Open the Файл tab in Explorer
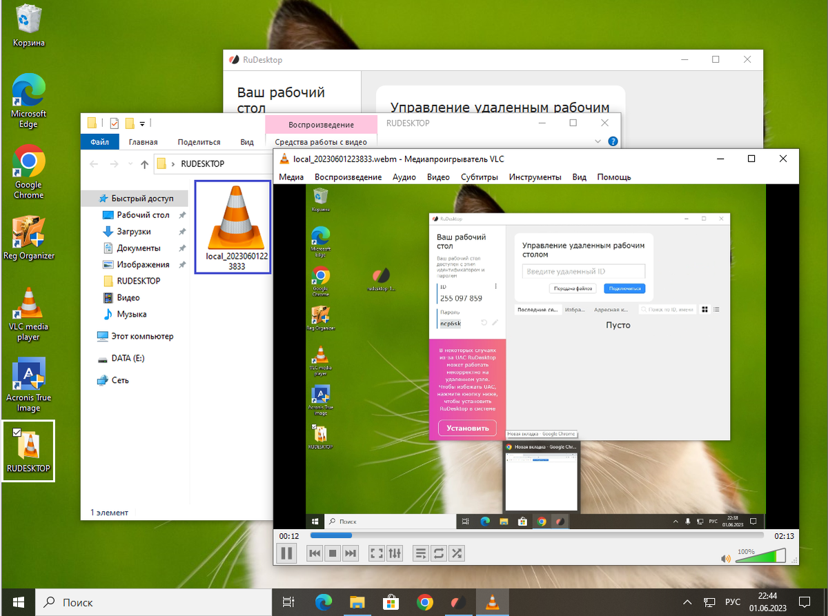Image resolution: width=828 pixels, height=616 pixels. tap(99, 142)
